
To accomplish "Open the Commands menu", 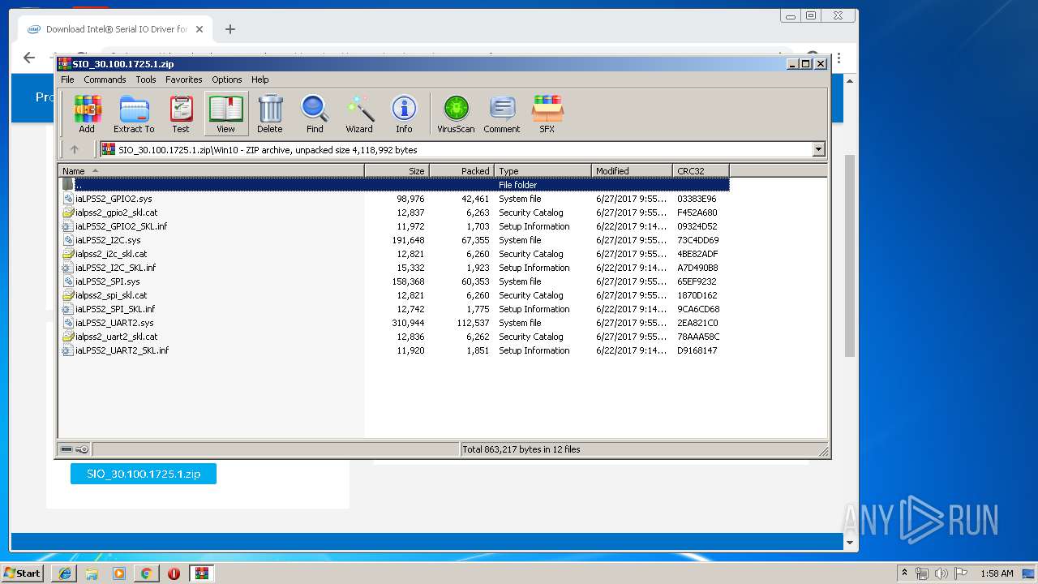I will click(x=105, y=79).
